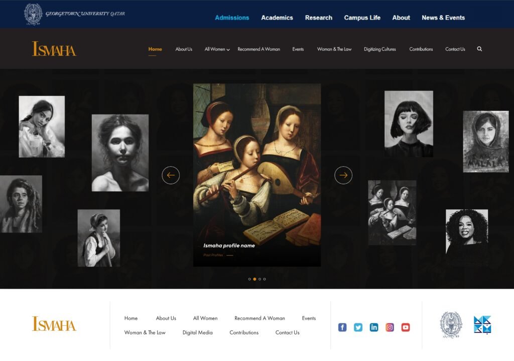Viewport: 514px width, 361px height.
Task: Open the Twitter social icon in footer
Action: tap(358, 327)
